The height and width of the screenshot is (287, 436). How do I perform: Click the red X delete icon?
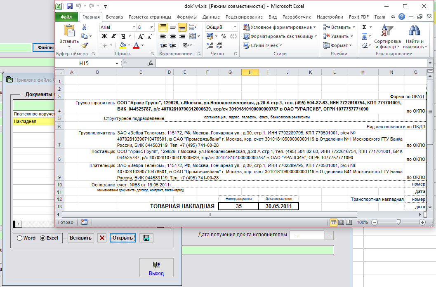(102, 238)
